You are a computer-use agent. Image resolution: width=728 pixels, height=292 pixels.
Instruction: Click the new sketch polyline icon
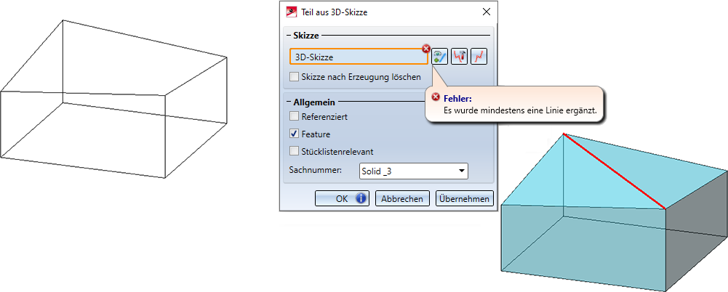[479, 57]
